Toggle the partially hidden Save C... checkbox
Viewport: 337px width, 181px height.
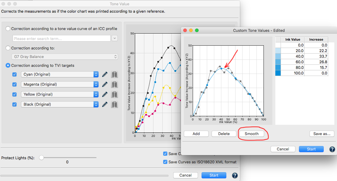click(165, 154)
